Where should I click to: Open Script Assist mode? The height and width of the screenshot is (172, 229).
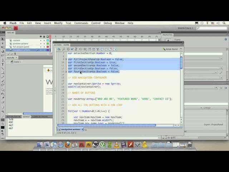[171, 49]
